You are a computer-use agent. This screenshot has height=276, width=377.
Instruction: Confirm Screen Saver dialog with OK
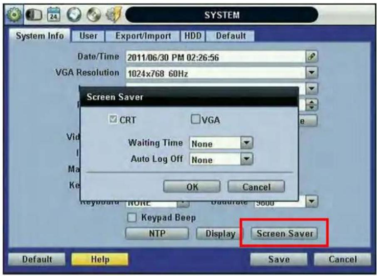tap(192, 186)
